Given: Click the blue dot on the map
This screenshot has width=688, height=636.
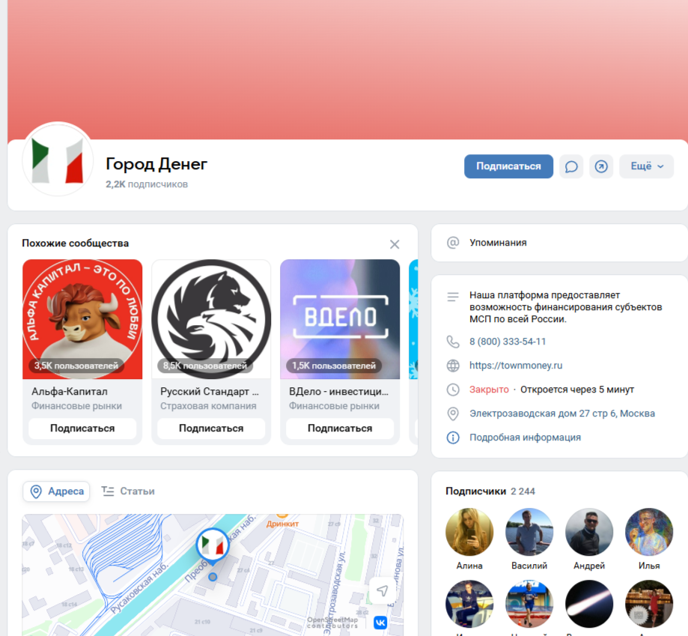Looking at the screenshot, I should (x=213, y=577).
